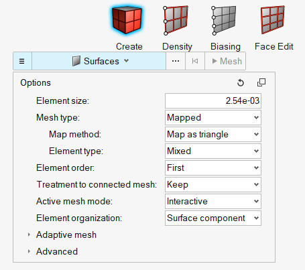This screenshot has width=305, height=270.
Task: Open the Element order dropdown
Action: (x=213, y=167)
